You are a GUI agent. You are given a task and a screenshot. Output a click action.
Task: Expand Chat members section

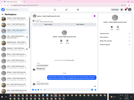[115, 37]
